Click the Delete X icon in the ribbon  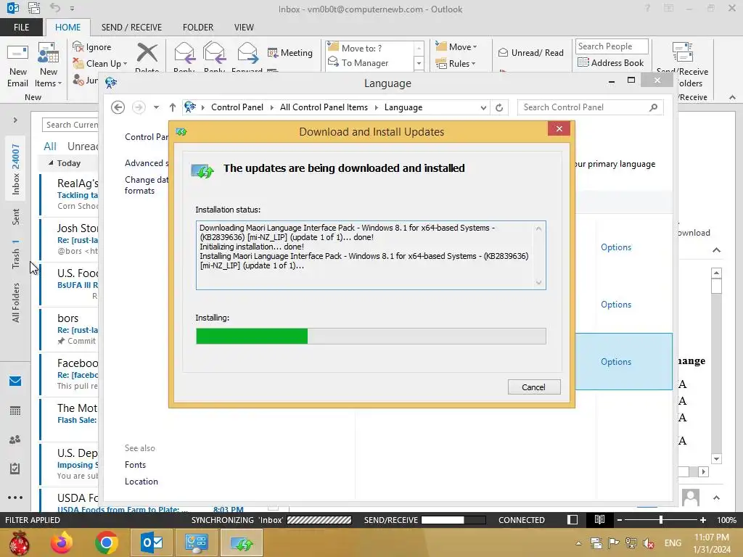click(147, 53)
